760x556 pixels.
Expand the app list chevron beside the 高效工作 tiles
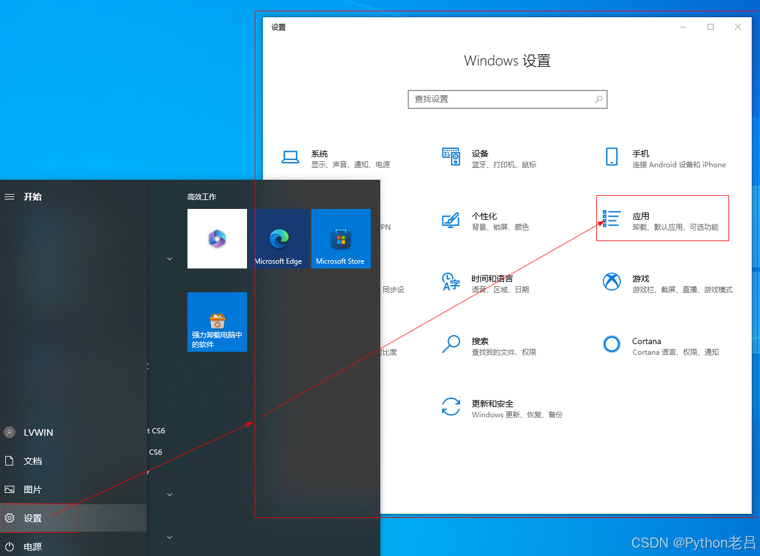point(170,259)
